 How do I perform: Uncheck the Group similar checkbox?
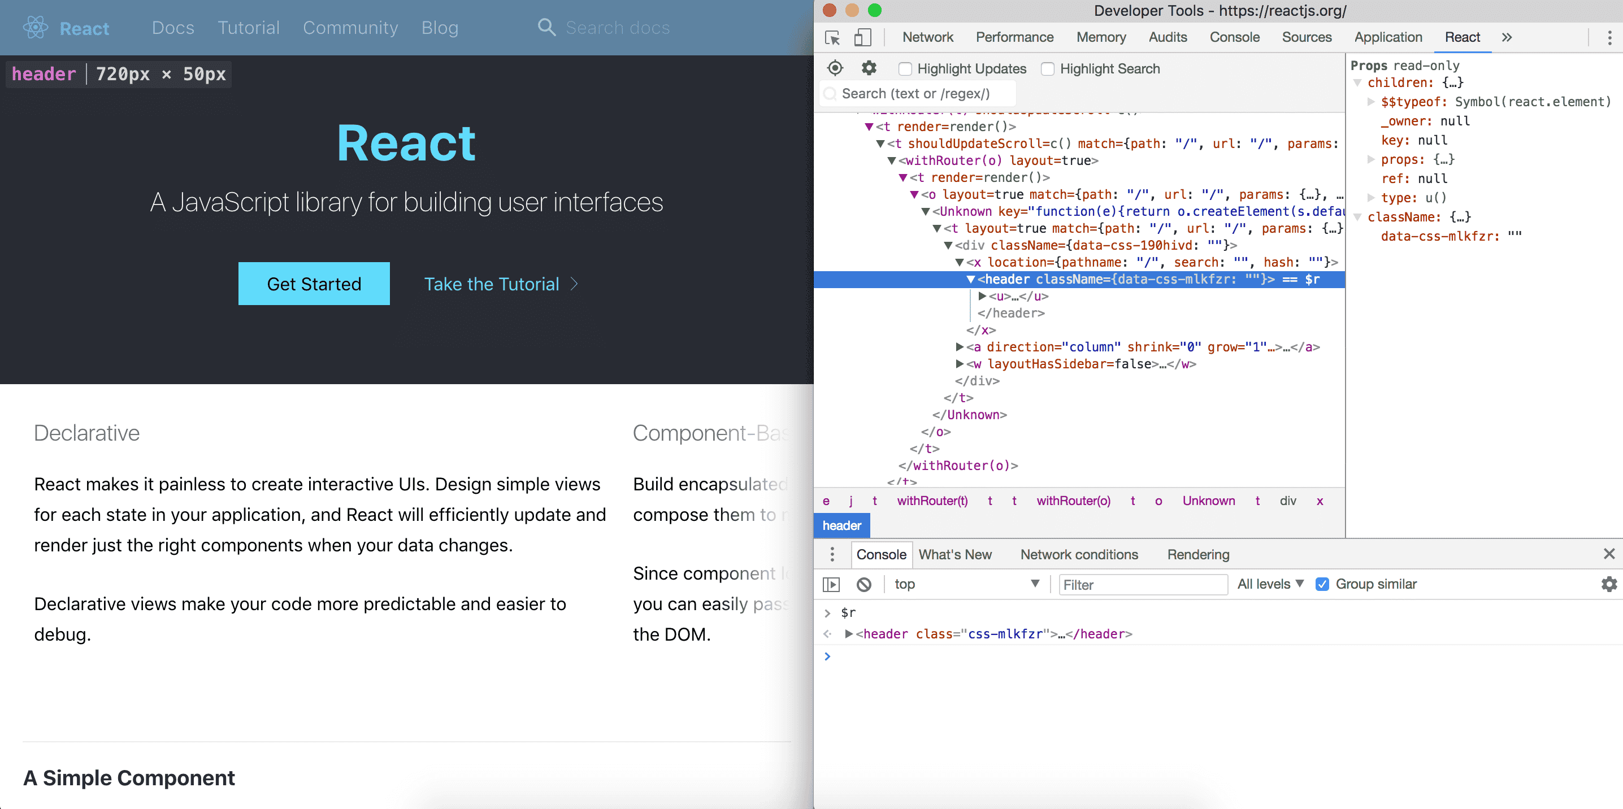coord(1322,584)
